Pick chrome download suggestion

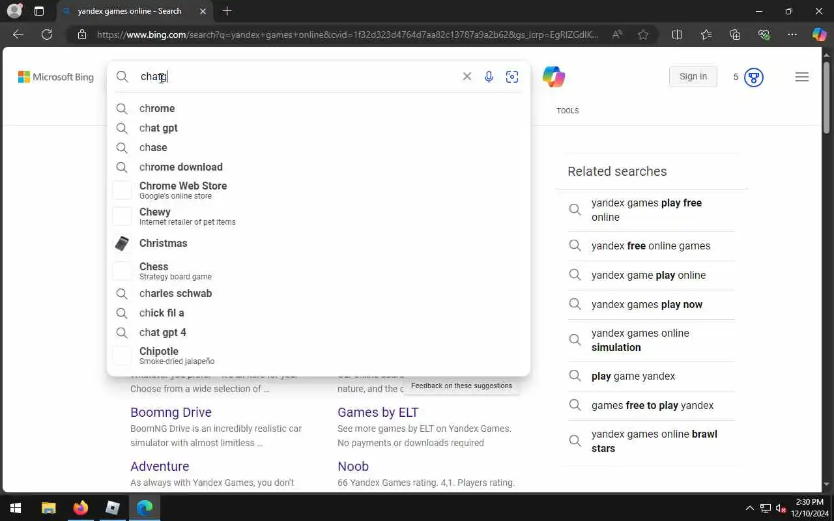(x=319, y=167)
